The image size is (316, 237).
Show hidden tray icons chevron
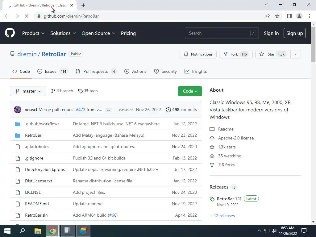click(259, 231)
